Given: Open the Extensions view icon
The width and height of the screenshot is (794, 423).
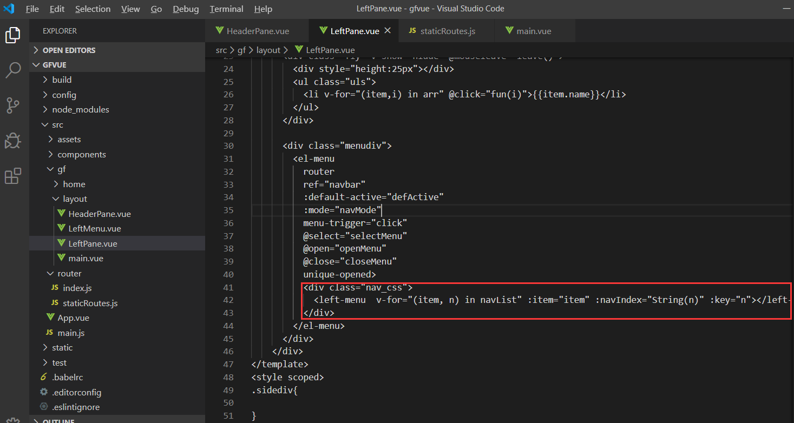Looking at the screenshot, I should click(x=13, y=176).
